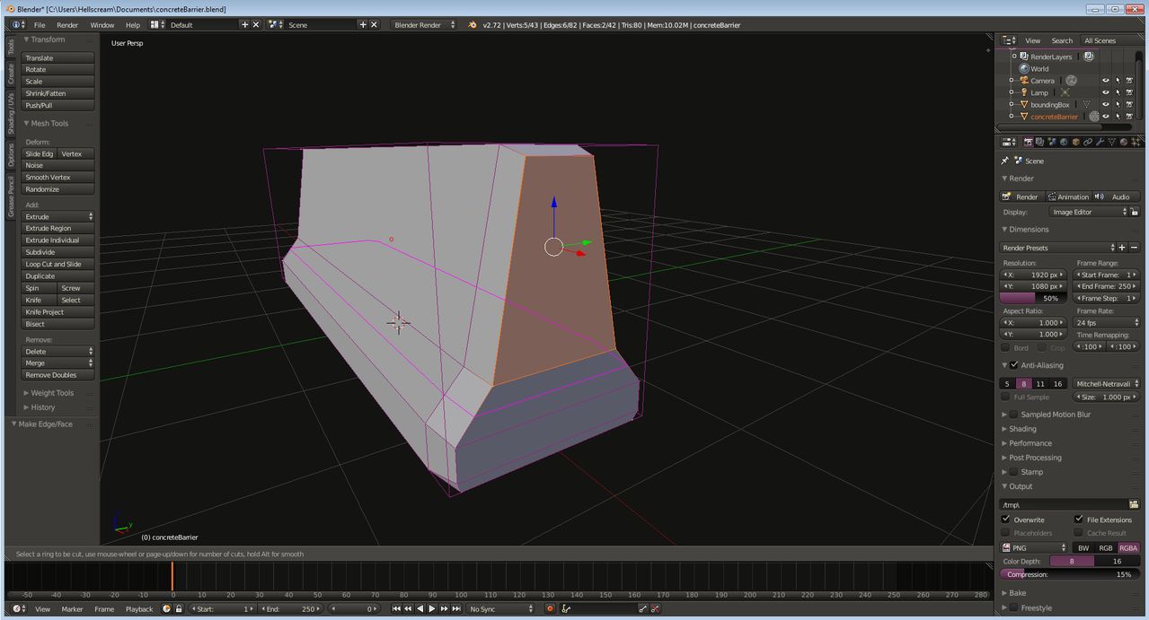
Task: Open the Render properties tab icon
Action: (x=1030, y=142)
